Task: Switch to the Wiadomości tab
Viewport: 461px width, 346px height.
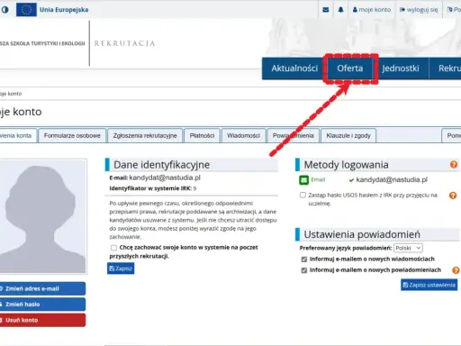Action: pyautogui.click(x=243, y=136)
